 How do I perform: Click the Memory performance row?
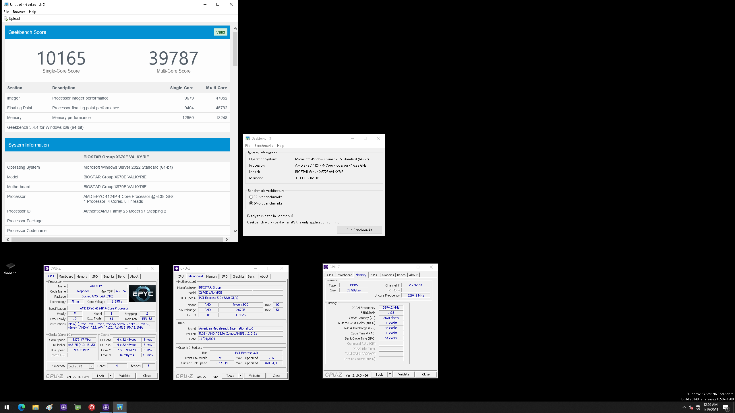(x=117, y=118)
